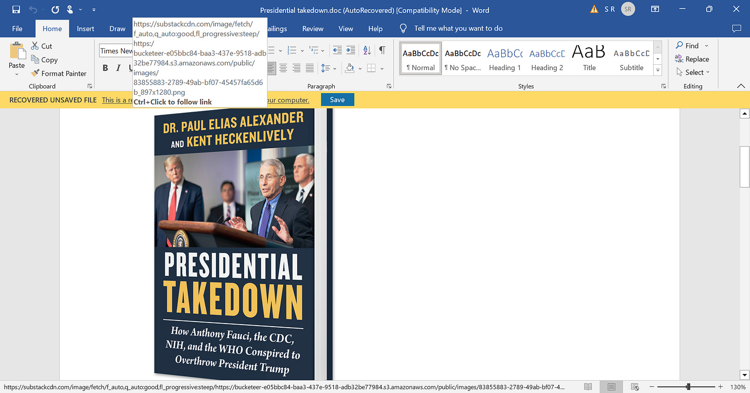The height and width of the screenshot is (393, 750).
Task: Click Cut in the Clipboard group
Action: [x=42, y=46]
